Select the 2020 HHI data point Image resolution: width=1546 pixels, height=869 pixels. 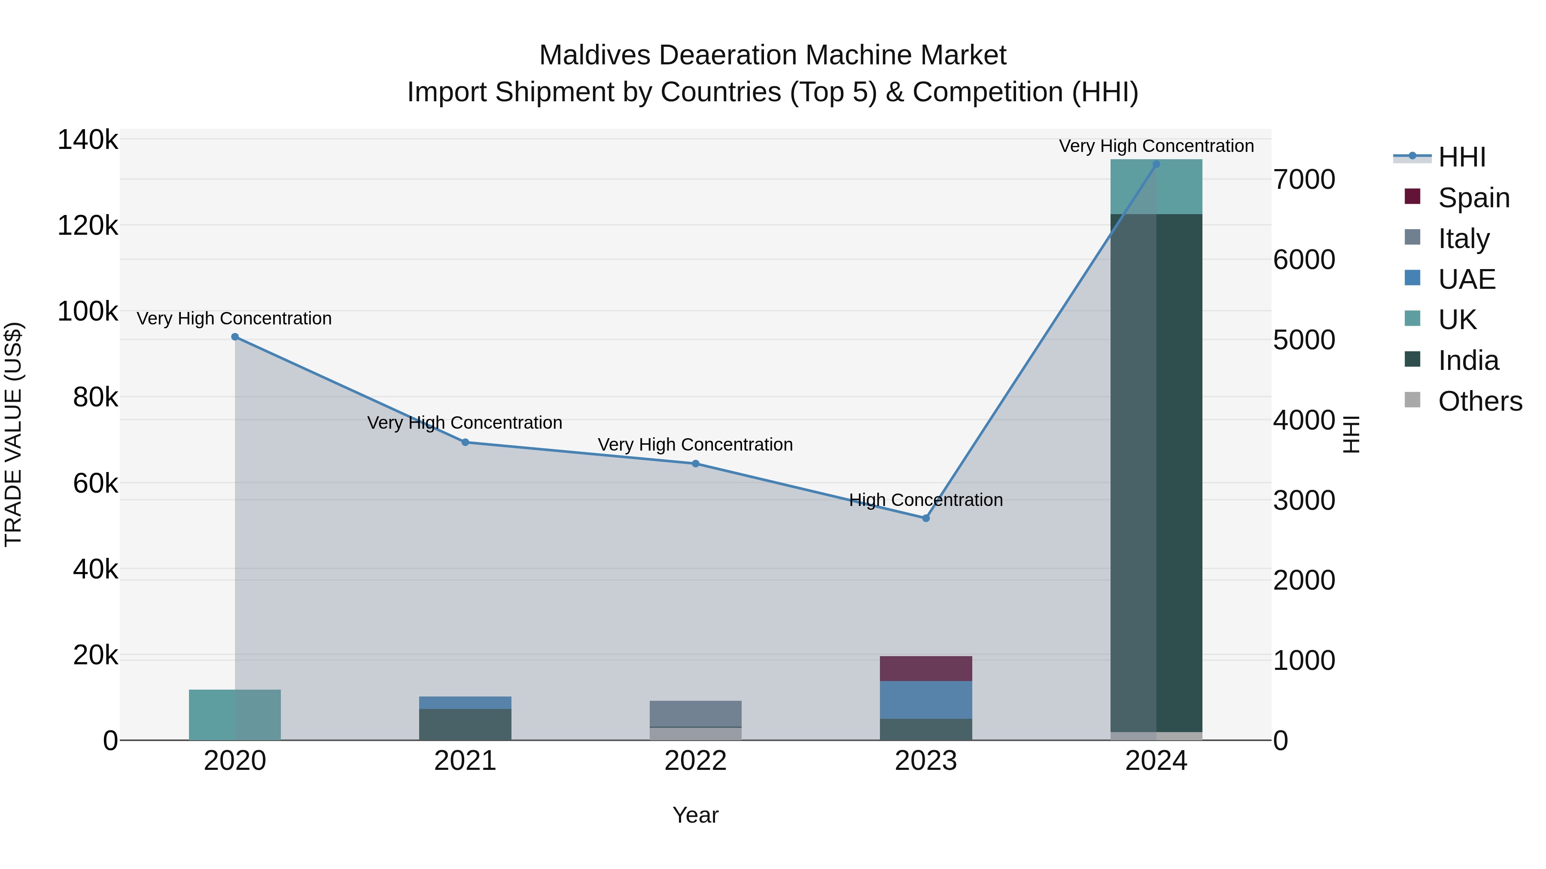coord(235,337)
